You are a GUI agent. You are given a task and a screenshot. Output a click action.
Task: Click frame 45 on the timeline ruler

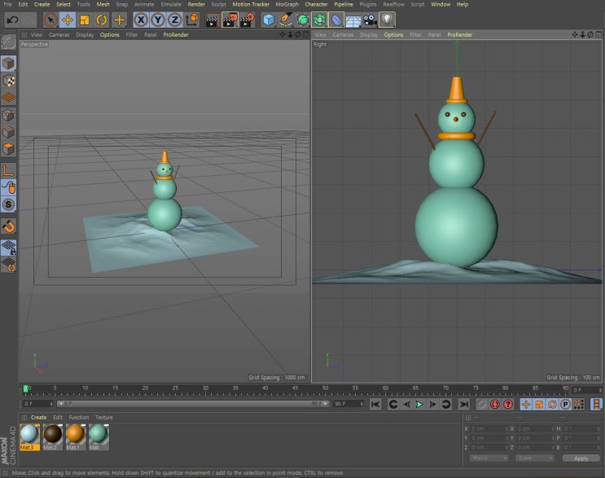[295, 389]
